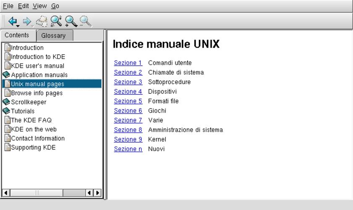Click the book icon beside Scrollkeeper
The image size is (353, 210).
click(6, 102)
